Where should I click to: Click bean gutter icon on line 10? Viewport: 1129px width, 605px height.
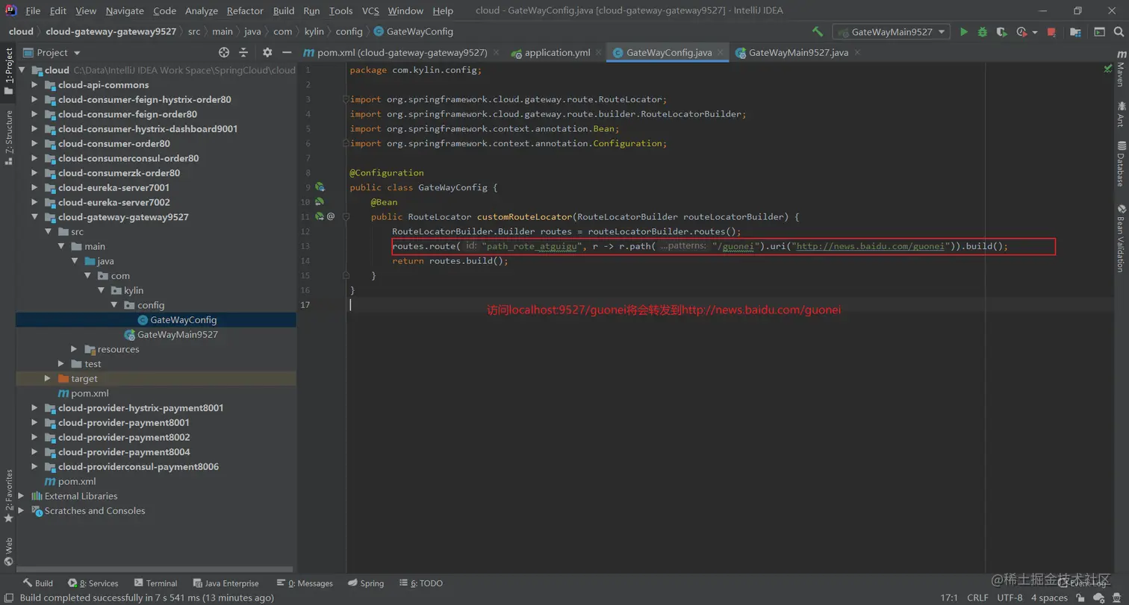coord(320,201)
